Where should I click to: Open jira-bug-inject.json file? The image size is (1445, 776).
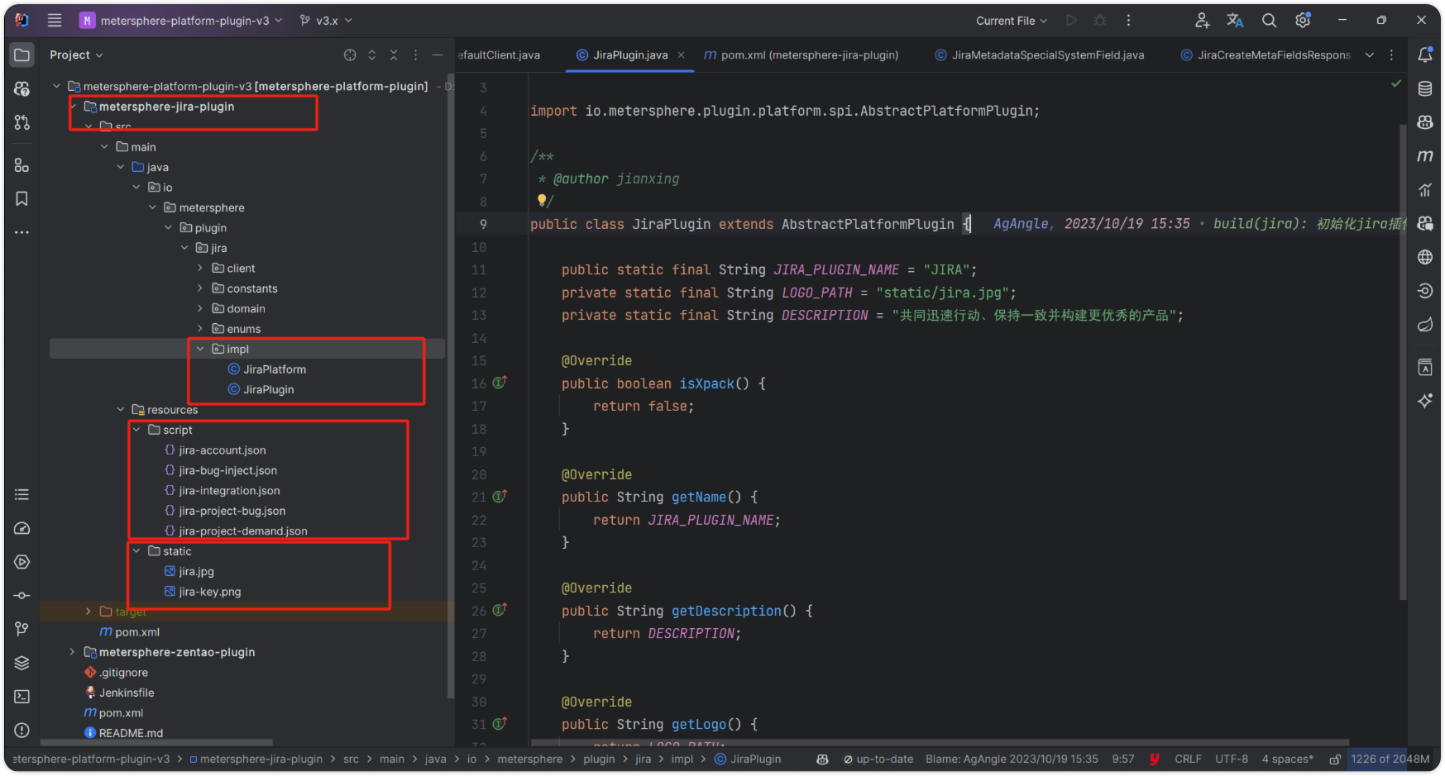220,471
